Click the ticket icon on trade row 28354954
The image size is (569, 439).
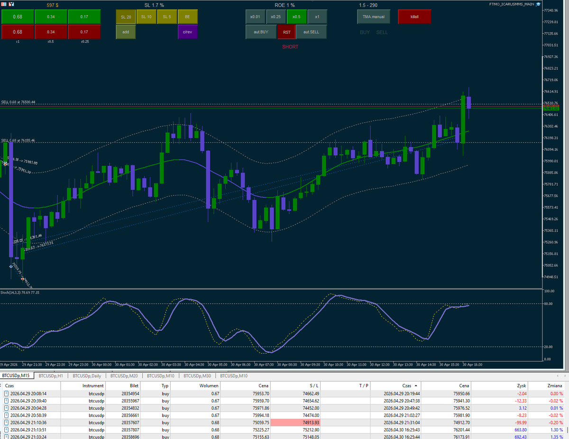tap(5, 393)
